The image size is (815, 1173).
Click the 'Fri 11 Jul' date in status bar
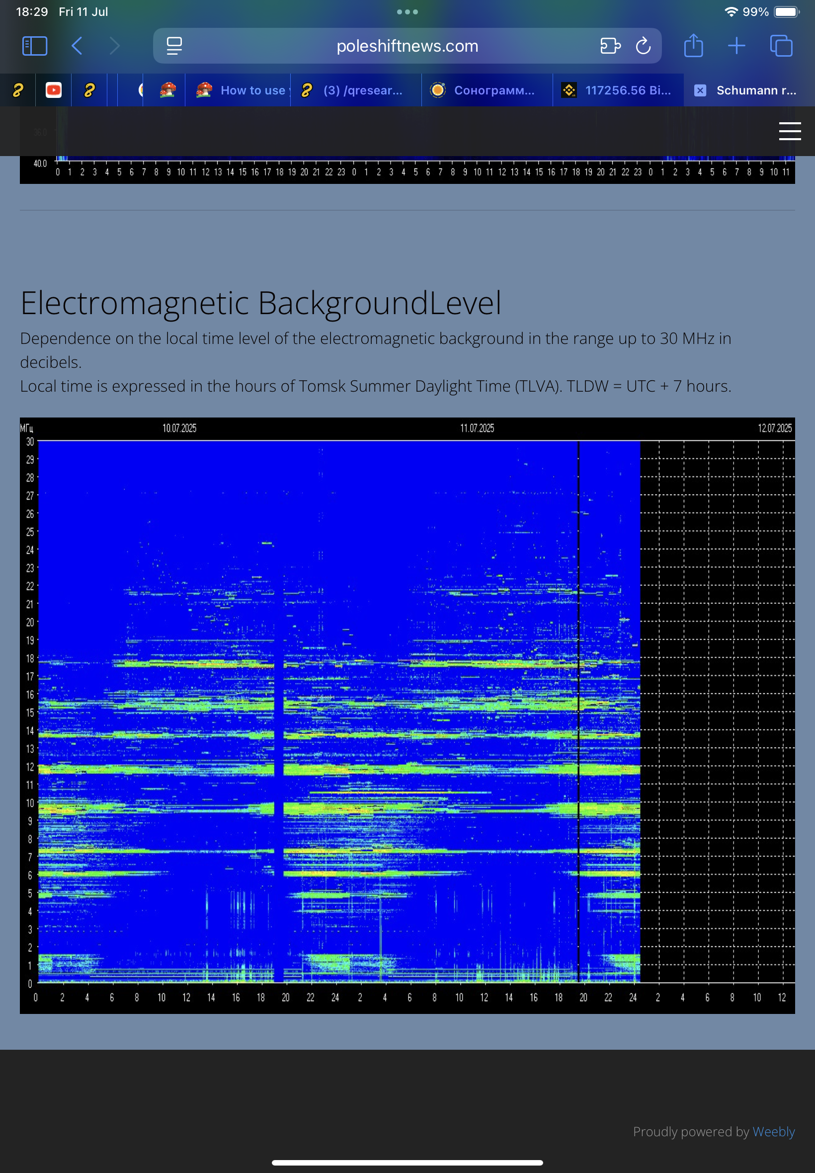pos(83,12)
